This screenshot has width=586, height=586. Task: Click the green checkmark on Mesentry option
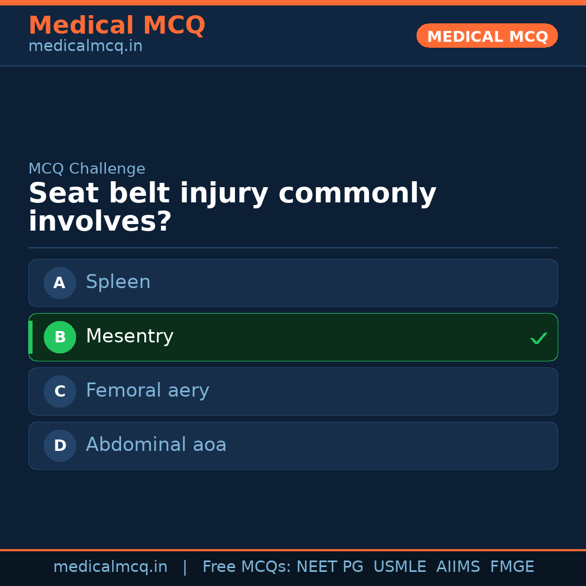(539, 338)
